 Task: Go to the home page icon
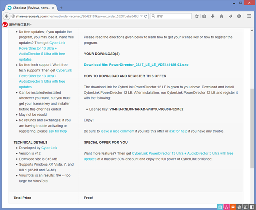221,16
